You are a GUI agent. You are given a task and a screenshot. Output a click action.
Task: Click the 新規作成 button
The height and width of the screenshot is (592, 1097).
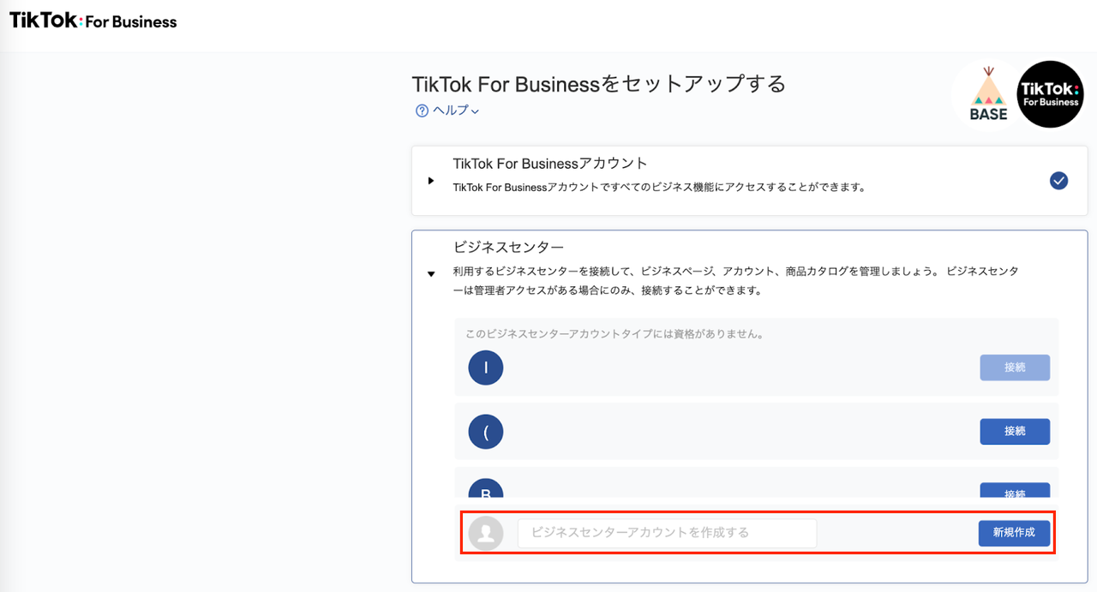1014,532
